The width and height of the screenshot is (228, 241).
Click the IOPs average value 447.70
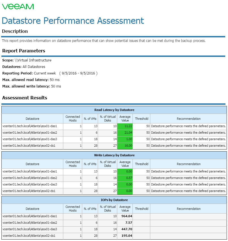pyautogui.click(x=127, y=229)
